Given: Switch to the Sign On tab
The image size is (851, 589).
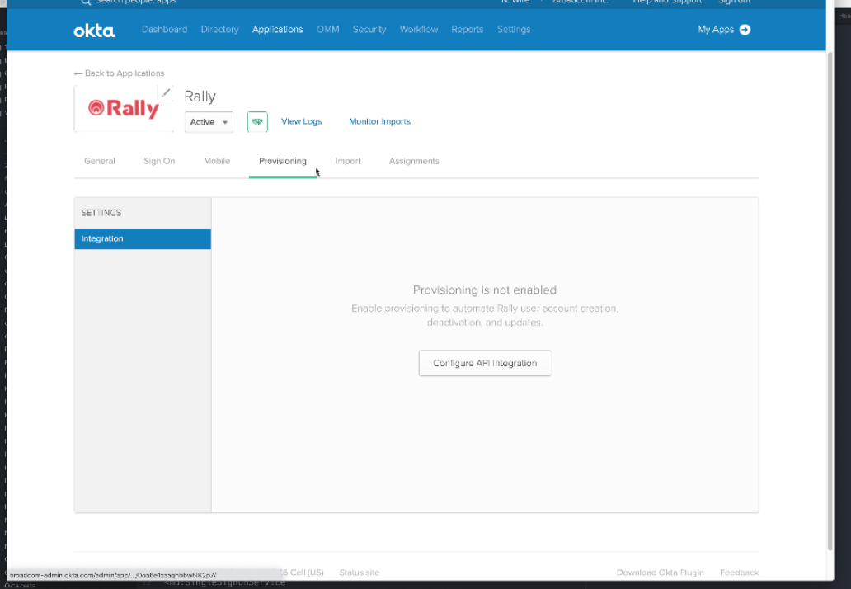Looking at the screenshot, I should (159, 161).
